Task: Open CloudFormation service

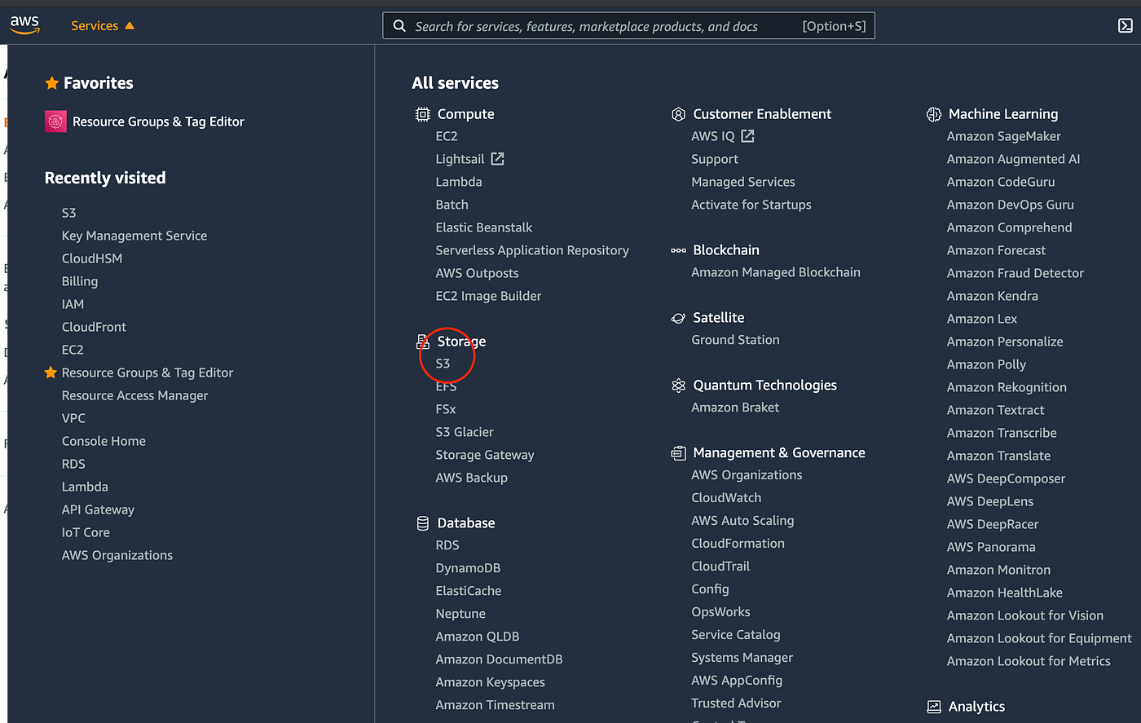Action: point(738,544)
